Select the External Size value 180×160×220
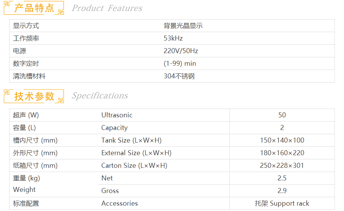Image resolution: width=344 pixels, height=211 pixels. point(282,153)
